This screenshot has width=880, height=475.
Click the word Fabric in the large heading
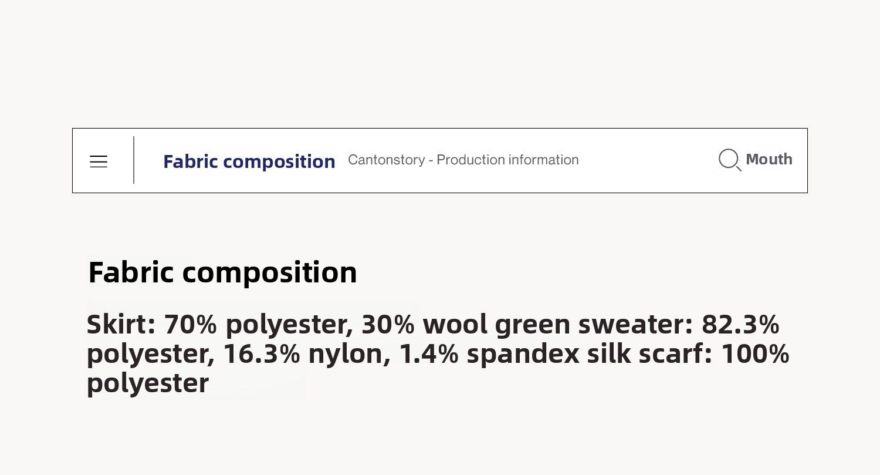131,272
